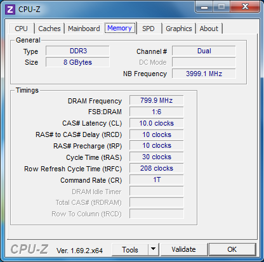Click the 'DRAM Frequency' label

95,101
